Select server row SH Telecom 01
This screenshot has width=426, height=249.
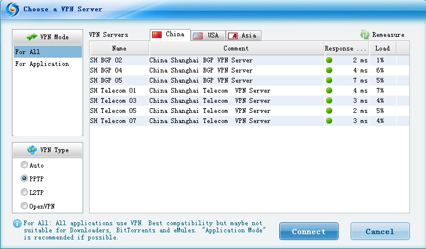point(250,90)
